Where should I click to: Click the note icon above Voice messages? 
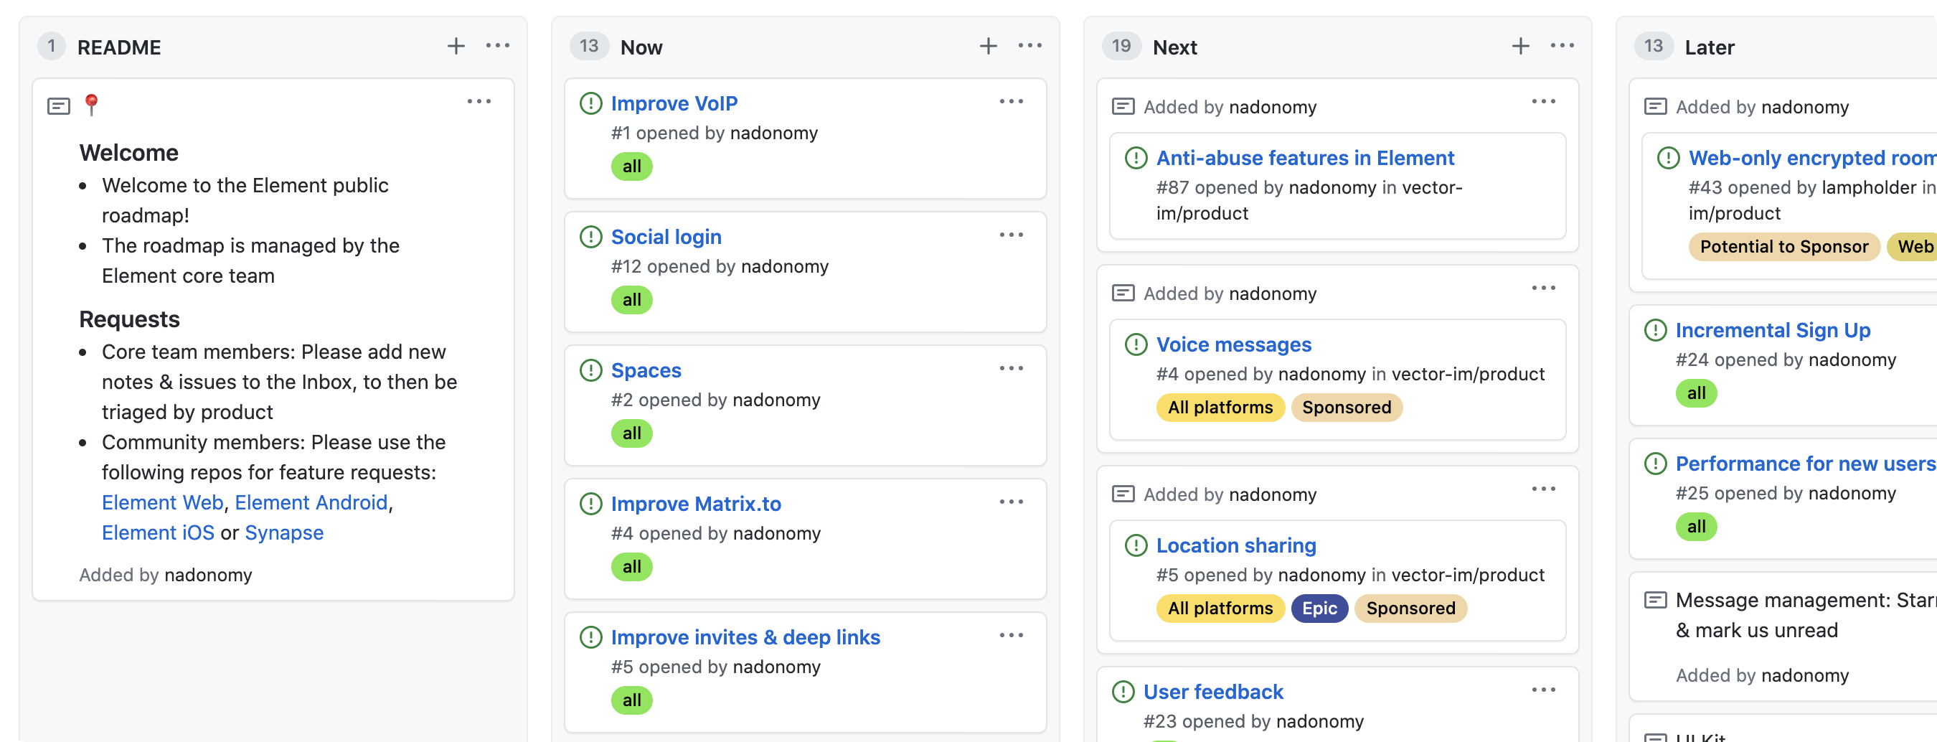point(1123,293)
